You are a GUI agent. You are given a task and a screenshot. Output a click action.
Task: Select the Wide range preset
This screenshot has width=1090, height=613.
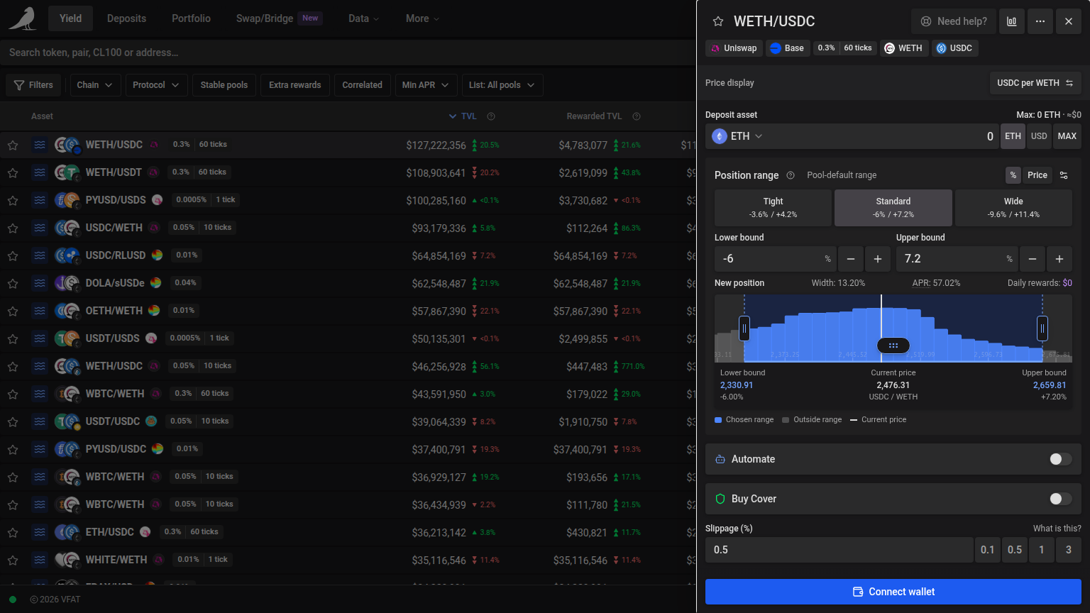pyautogui.click(x=1013, y=207)
